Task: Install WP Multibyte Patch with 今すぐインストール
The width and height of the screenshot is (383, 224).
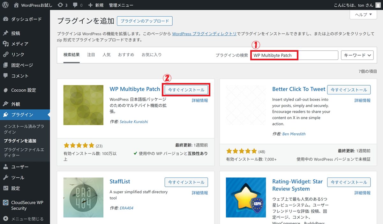Action: click(186, 90)
